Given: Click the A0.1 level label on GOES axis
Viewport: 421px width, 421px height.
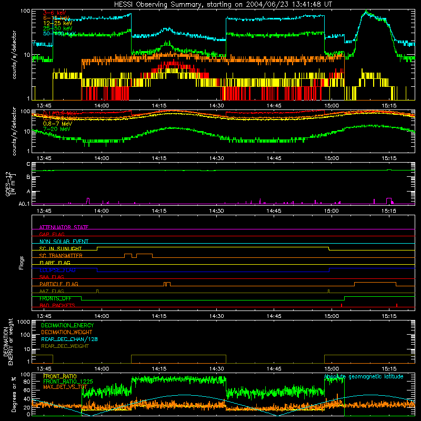Looking at the screenshot, I should click(24, 204).
